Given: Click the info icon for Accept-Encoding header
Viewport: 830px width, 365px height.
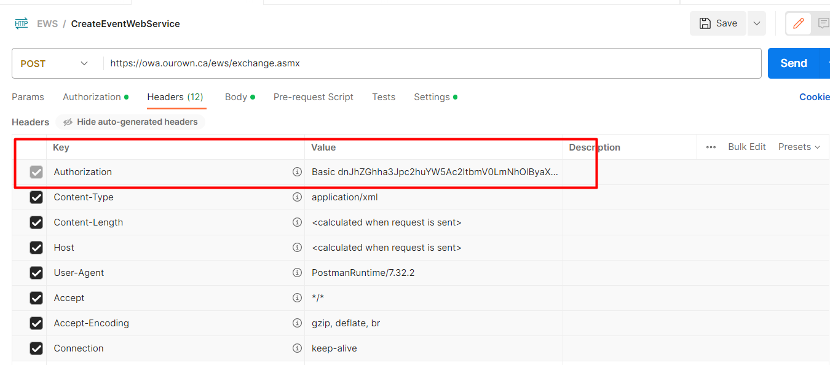Looking at the screenshot, I should click(297, 323).
